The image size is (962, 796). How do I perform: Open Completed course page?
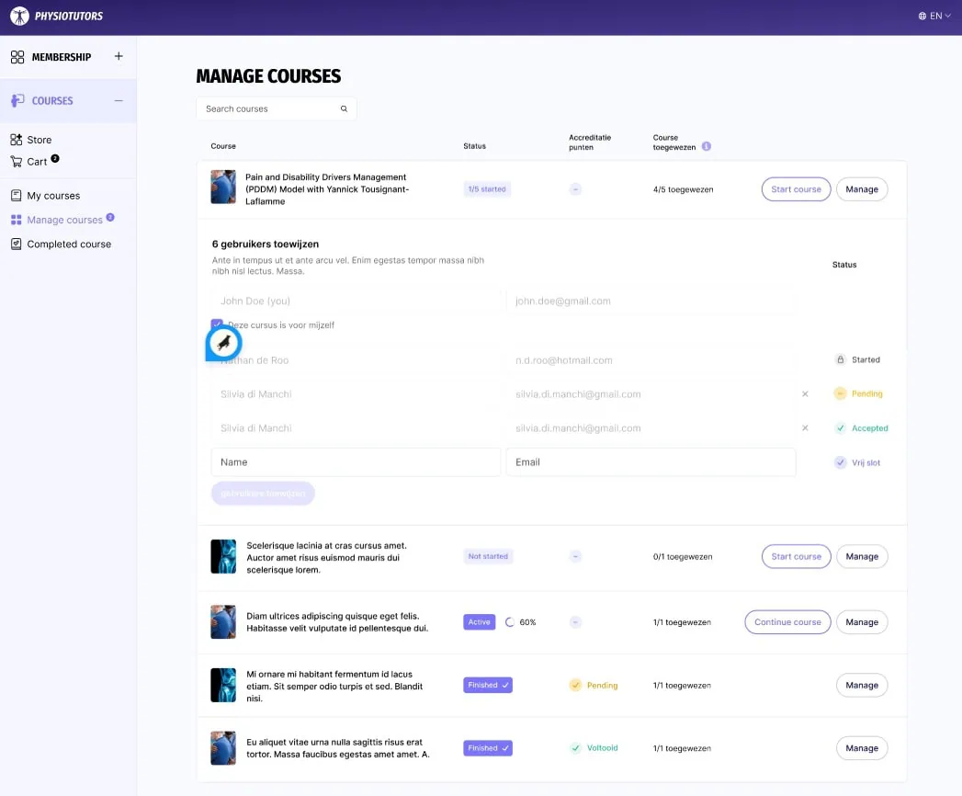tap(69, 244)
